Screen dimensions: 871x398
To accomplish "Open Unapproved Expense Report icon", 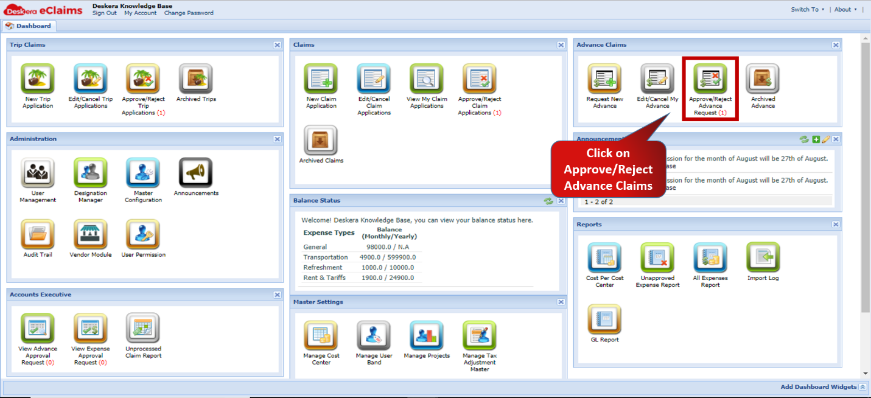I will (x=657, y=258).
